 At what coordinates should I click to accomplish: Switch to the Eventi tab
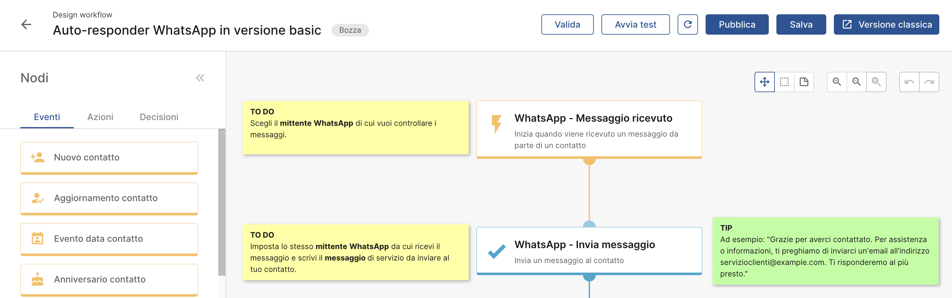point(47,117)
